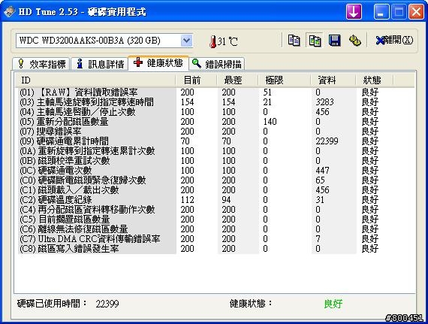
Task: Click data value 447 in power cycle row
Action: (x=322, y=171)
